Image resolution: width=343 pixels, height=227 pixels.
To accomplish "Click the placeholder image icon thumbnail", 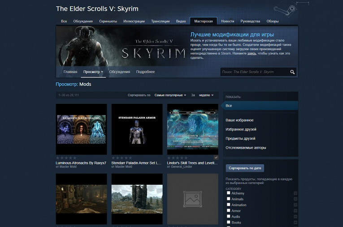I will 193,199.
